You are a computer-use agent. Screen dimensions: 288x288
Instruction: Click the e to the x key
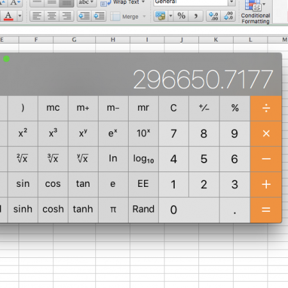113,134
